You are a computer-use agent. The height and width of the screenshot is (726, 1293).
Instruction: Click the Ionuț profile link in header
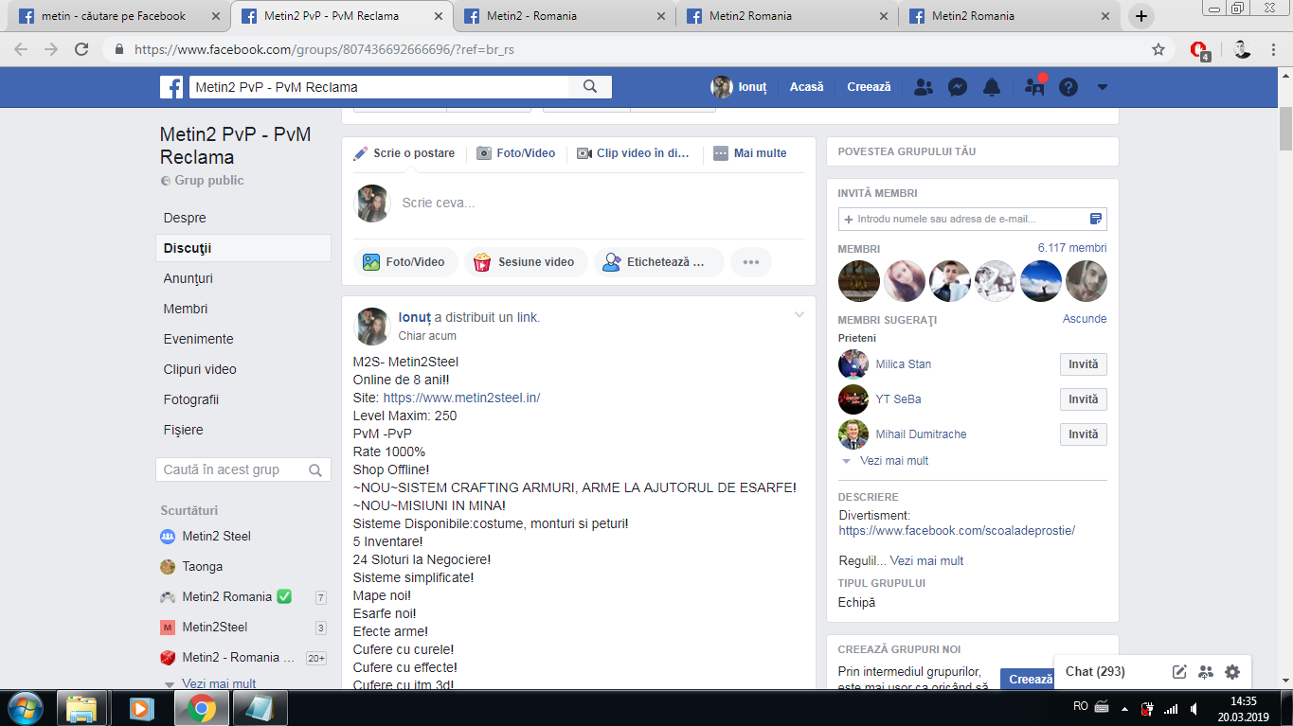pos(739,87)
